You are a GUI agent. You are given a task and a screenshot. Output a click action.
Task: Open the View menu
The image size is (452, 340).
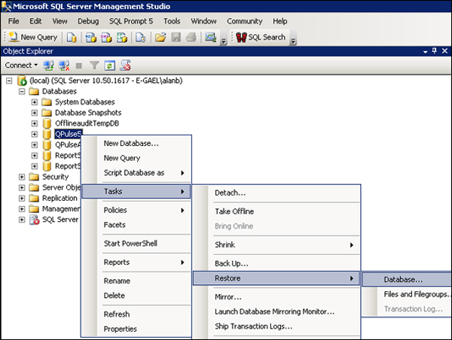pos(60,21)
